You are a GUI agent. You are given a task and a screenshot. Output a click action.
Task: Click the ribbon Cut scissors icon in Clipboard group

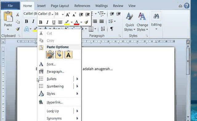point(18,14)
